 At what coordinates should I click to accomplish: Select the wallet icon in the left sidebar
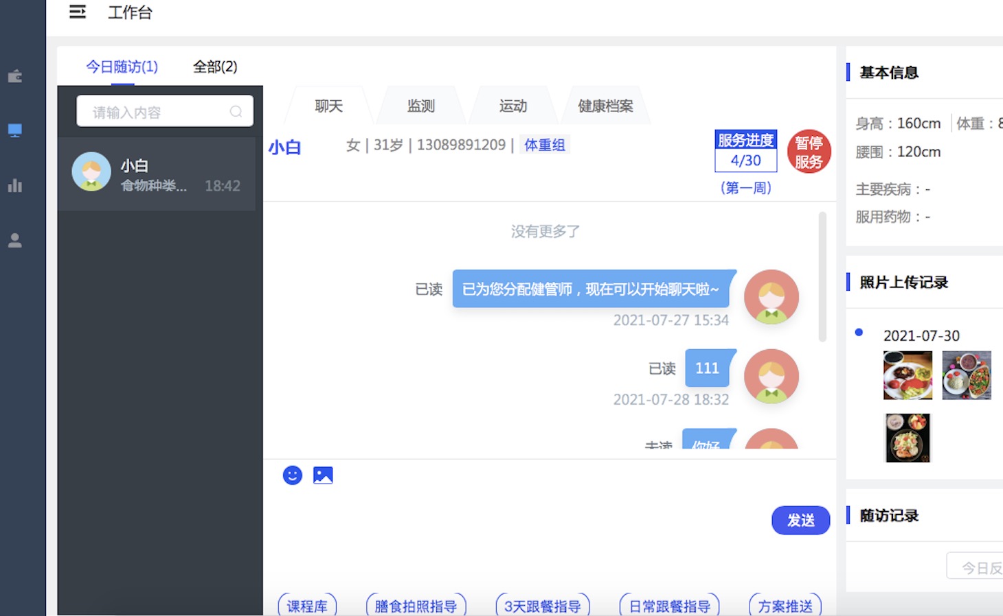coord(14,75)
